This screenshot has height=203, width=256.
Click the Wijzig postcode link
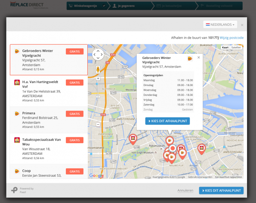[x=231, y=38]
